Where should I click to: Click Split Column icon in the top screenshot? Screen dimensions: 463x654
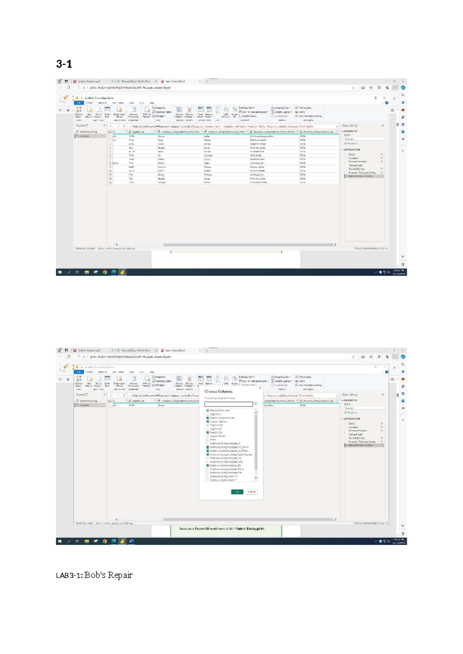pos(226,110)
